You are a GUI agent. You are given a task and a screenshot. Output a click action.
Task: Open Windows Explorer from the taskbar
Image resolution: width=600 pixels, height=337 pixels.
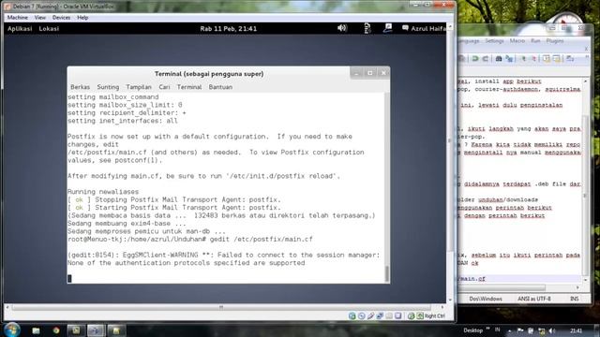coord(36,330)
